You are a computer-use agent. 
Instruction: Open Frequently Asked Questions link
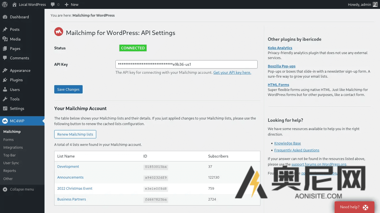[297, 150]
